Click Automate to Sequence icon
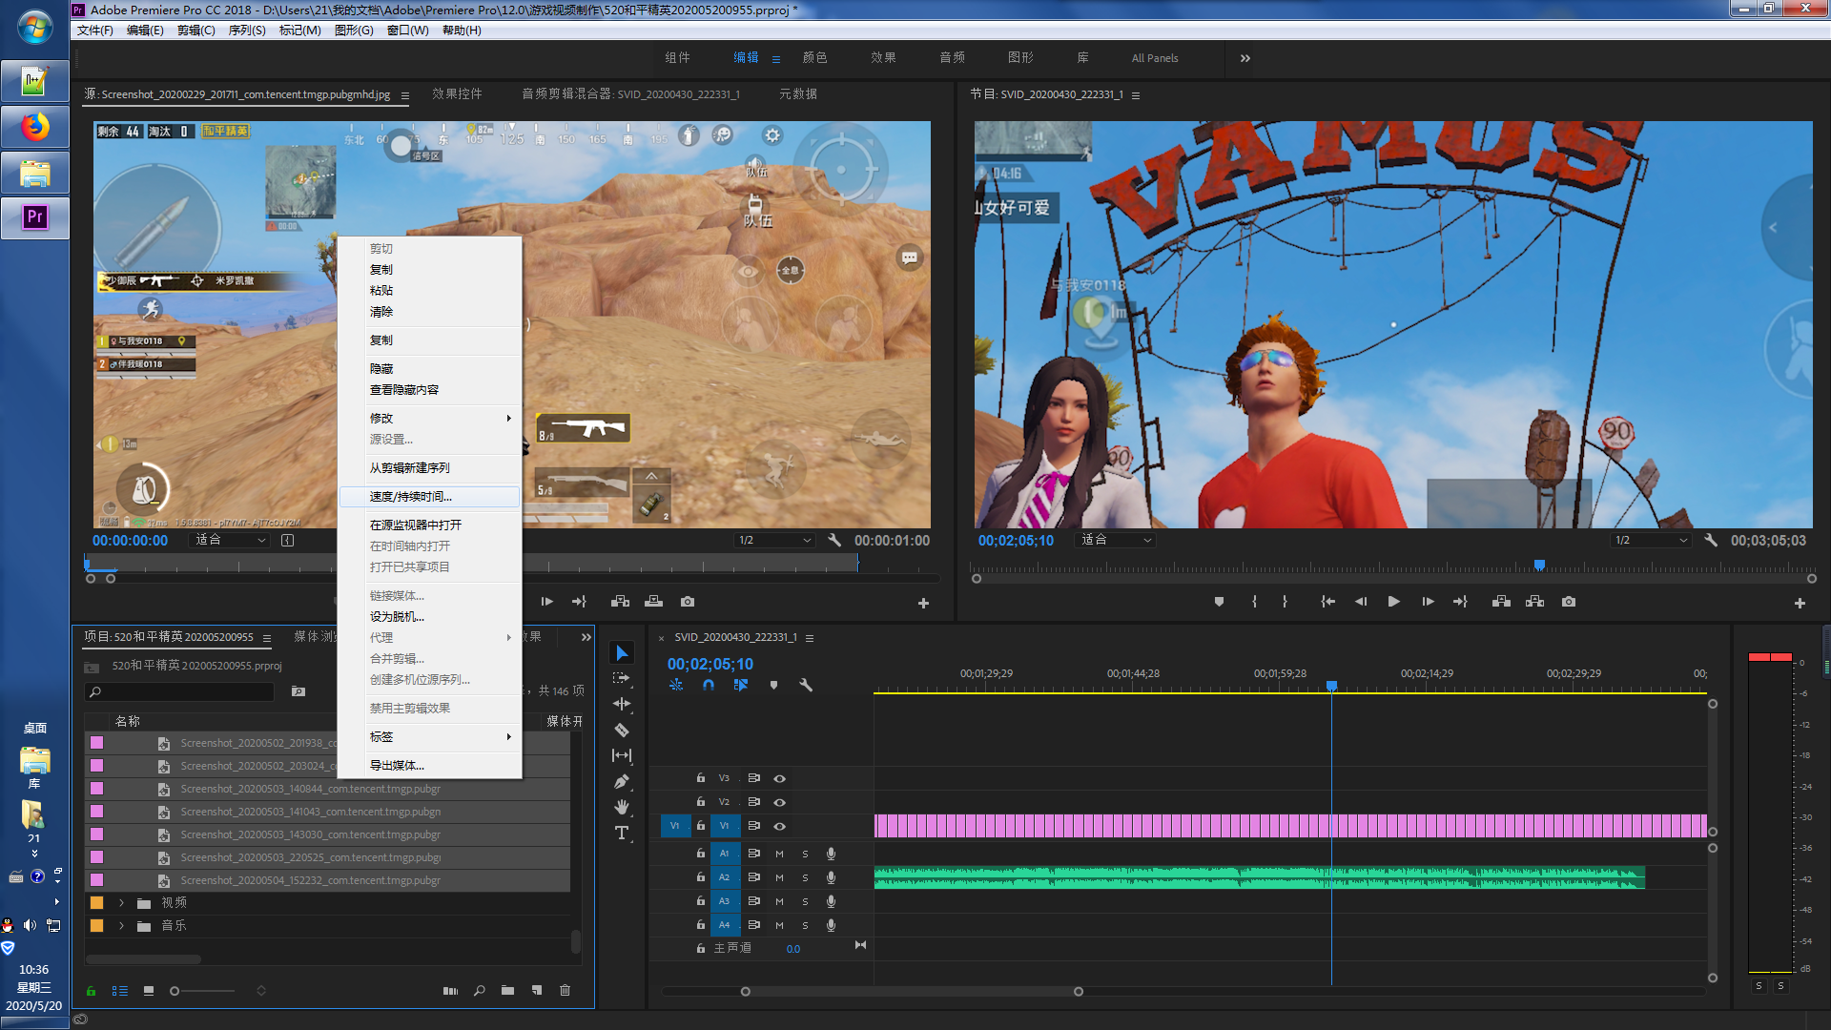Viewport: 1831px width, 1030px height. tap(450, 991)
